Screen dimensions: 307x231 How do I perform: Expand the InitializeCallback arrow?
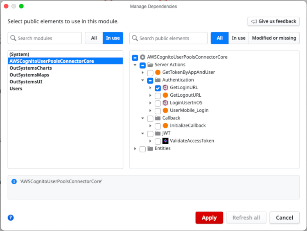point(150,126)
